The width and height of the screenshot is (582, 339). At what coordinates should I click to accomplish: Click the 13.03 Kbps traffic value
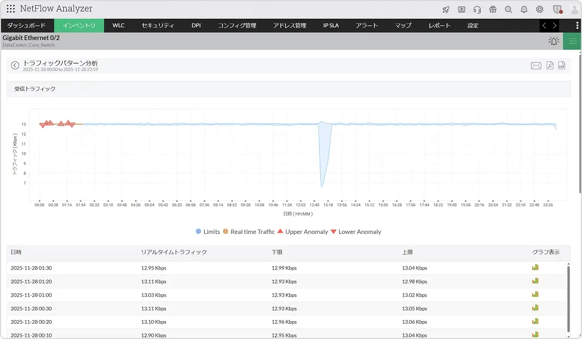click(154, 295)
